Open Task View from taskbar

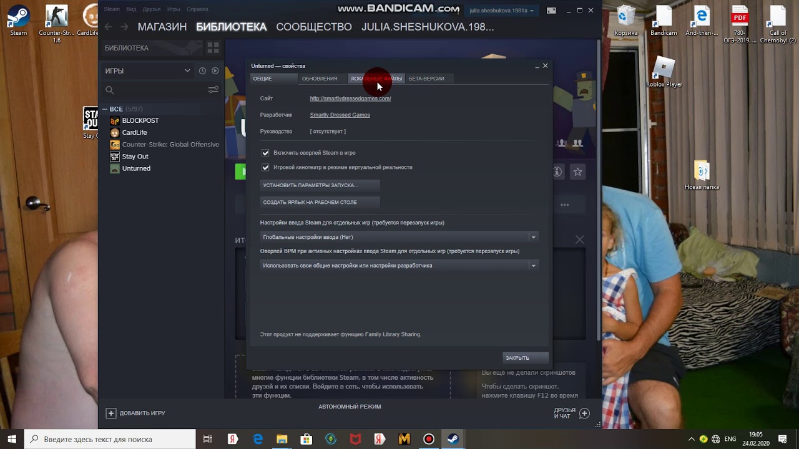click(208, 439)
